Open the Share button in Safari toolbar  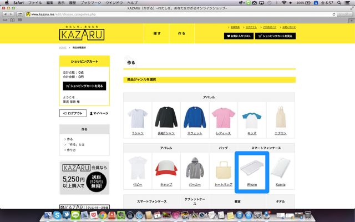coord(20,14)
